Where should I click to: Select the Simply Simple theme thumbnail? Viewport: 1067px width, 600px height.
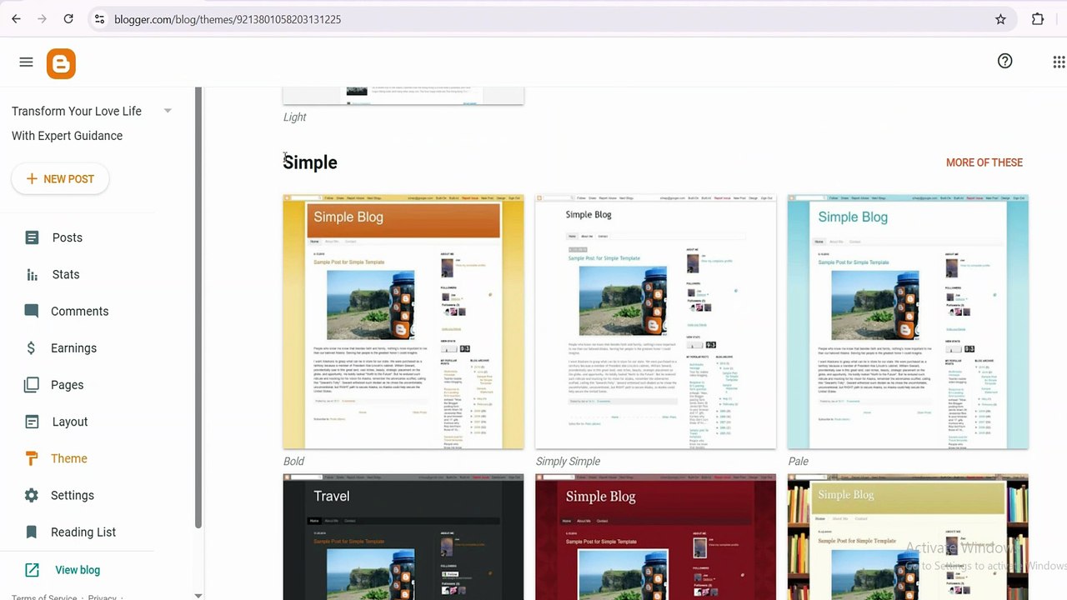[x=655, y=322]
